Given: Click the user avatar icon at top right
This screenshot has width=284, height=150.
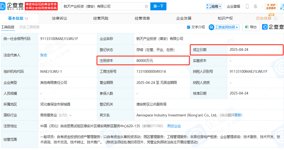Looking at the screenshot, I should [x=282, y=6].
